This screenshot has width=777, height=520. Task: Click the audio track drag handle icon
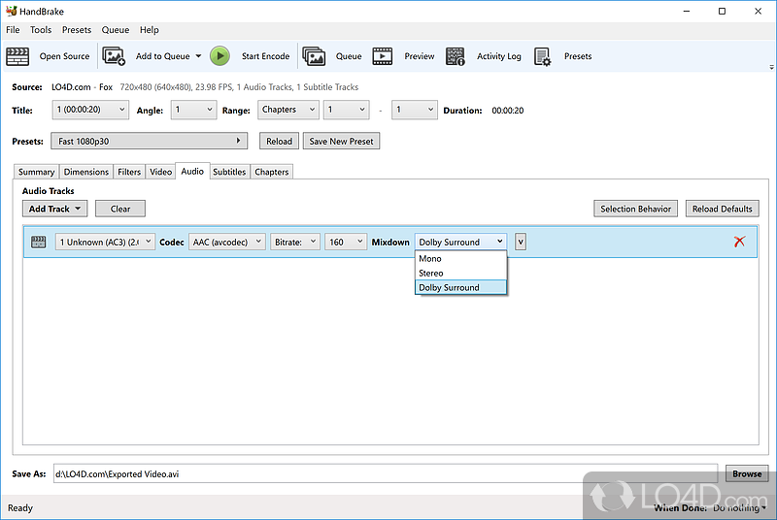pyautogui.click(x=38, y=242)
